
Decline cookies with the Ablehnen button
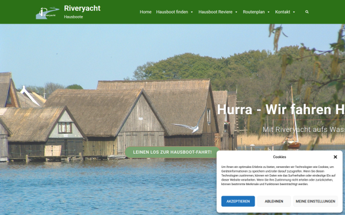[x=274, y=201]
